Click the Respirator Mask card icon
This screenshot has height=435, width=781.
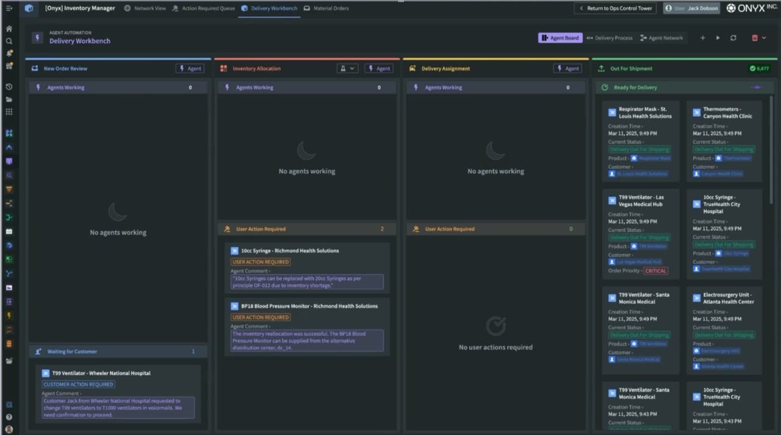click(612, 113)
